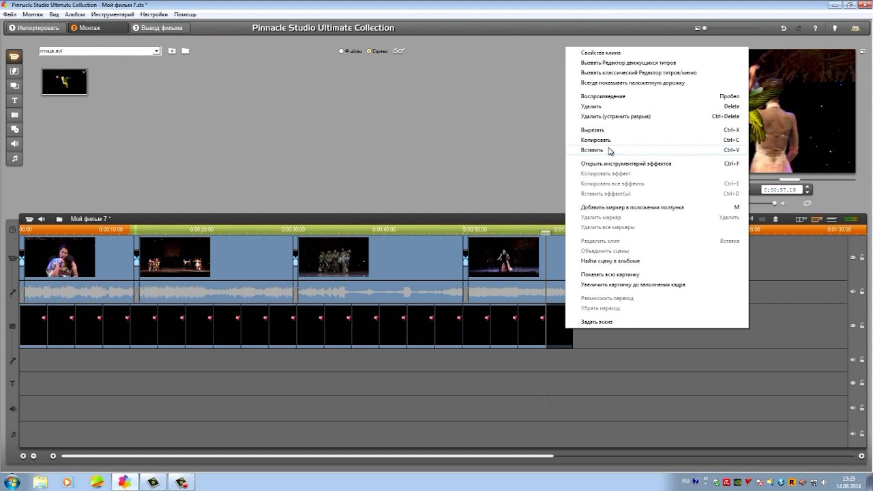Click the audio level meter icon
This screenshot has height=491, width=873.
[x=850, y=219]
